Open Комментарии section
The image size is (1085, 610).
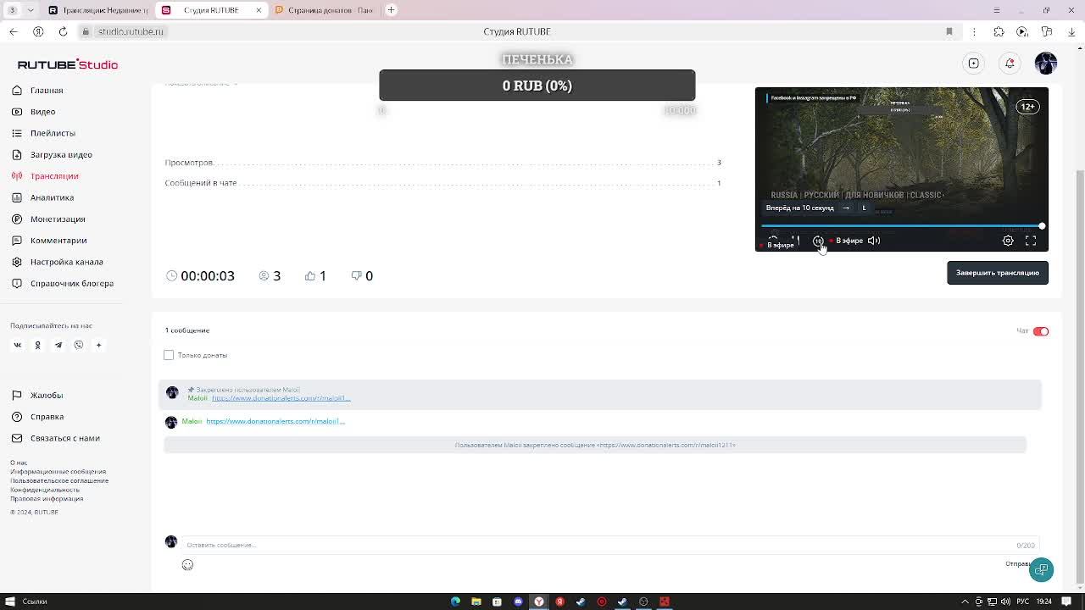click(49, 241)
